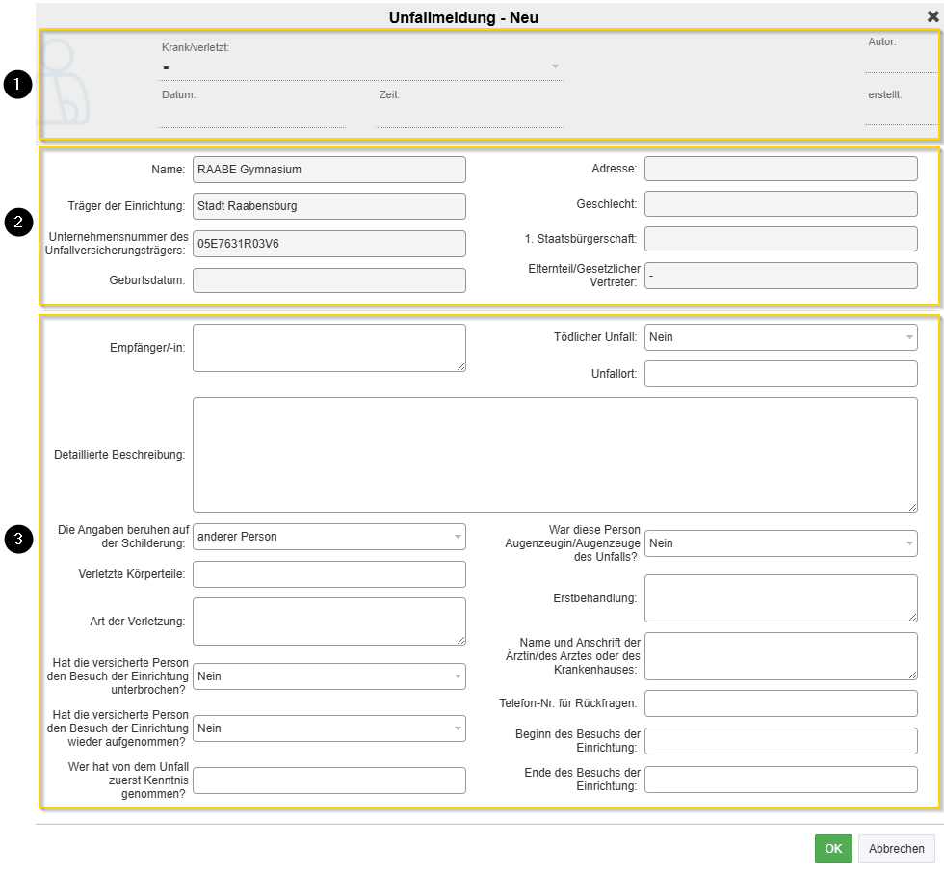This screenshot has width=944, height=873.
Task: Select the Verletzte Körperteile field
Action: 328,574
